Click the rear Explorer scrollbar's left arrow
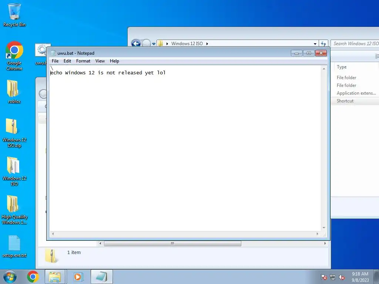Viewport: 379px width, 284px height. click(x=100, y=243)
